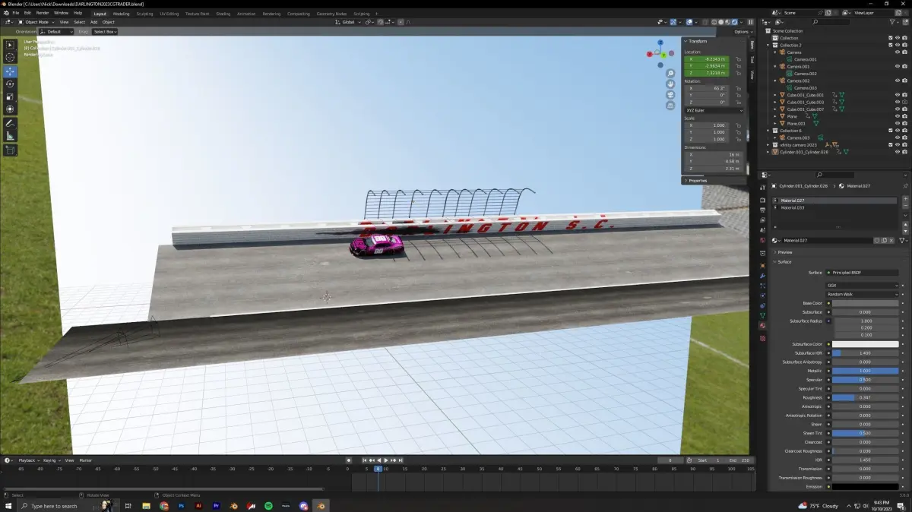Image resolution: width=912 pixels, height=512 pixels.
Task: Switch perspective/orthographic grid icon
Action: (670, 106)
